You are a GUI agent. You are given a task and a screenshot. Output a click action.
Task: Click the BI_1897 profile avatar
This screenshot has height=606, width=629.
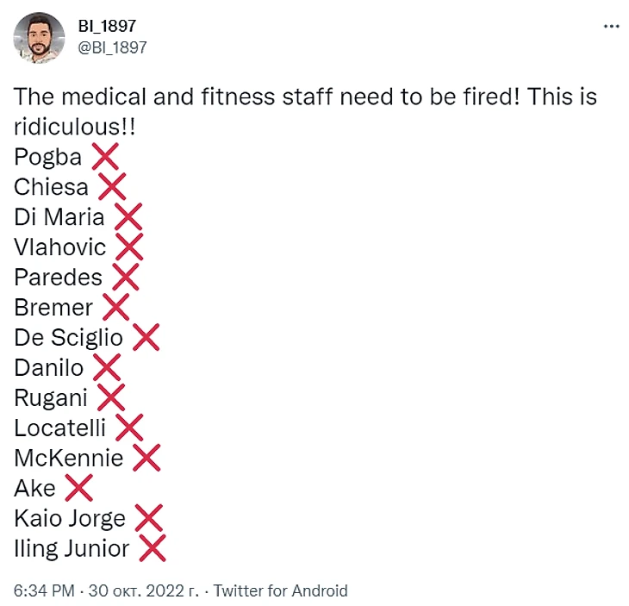tap(39, 37)
